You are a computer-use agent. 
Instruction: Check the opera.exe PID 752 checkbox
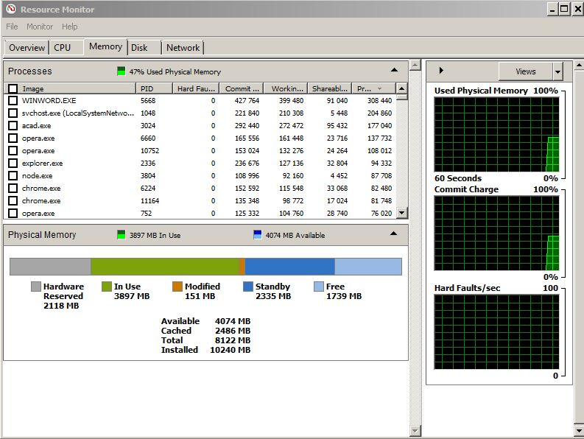13,213
